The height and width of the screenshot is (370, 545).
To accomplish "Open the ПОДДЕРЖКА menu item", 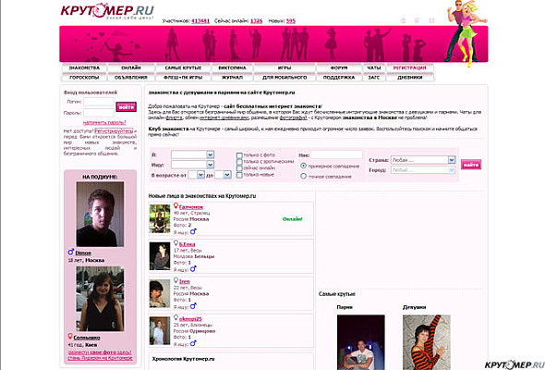I will point(339,78).
